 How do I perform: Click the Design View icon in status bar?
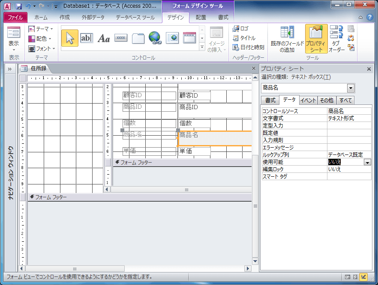point(363,277)
